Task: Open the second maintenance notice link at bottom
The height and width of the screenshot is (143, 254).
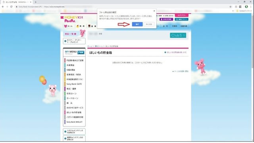Action: [x=74, y=138]
